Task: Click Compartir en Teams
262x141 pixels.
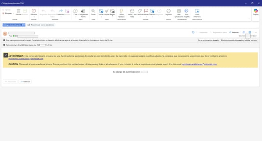Action: click(83, 13)
